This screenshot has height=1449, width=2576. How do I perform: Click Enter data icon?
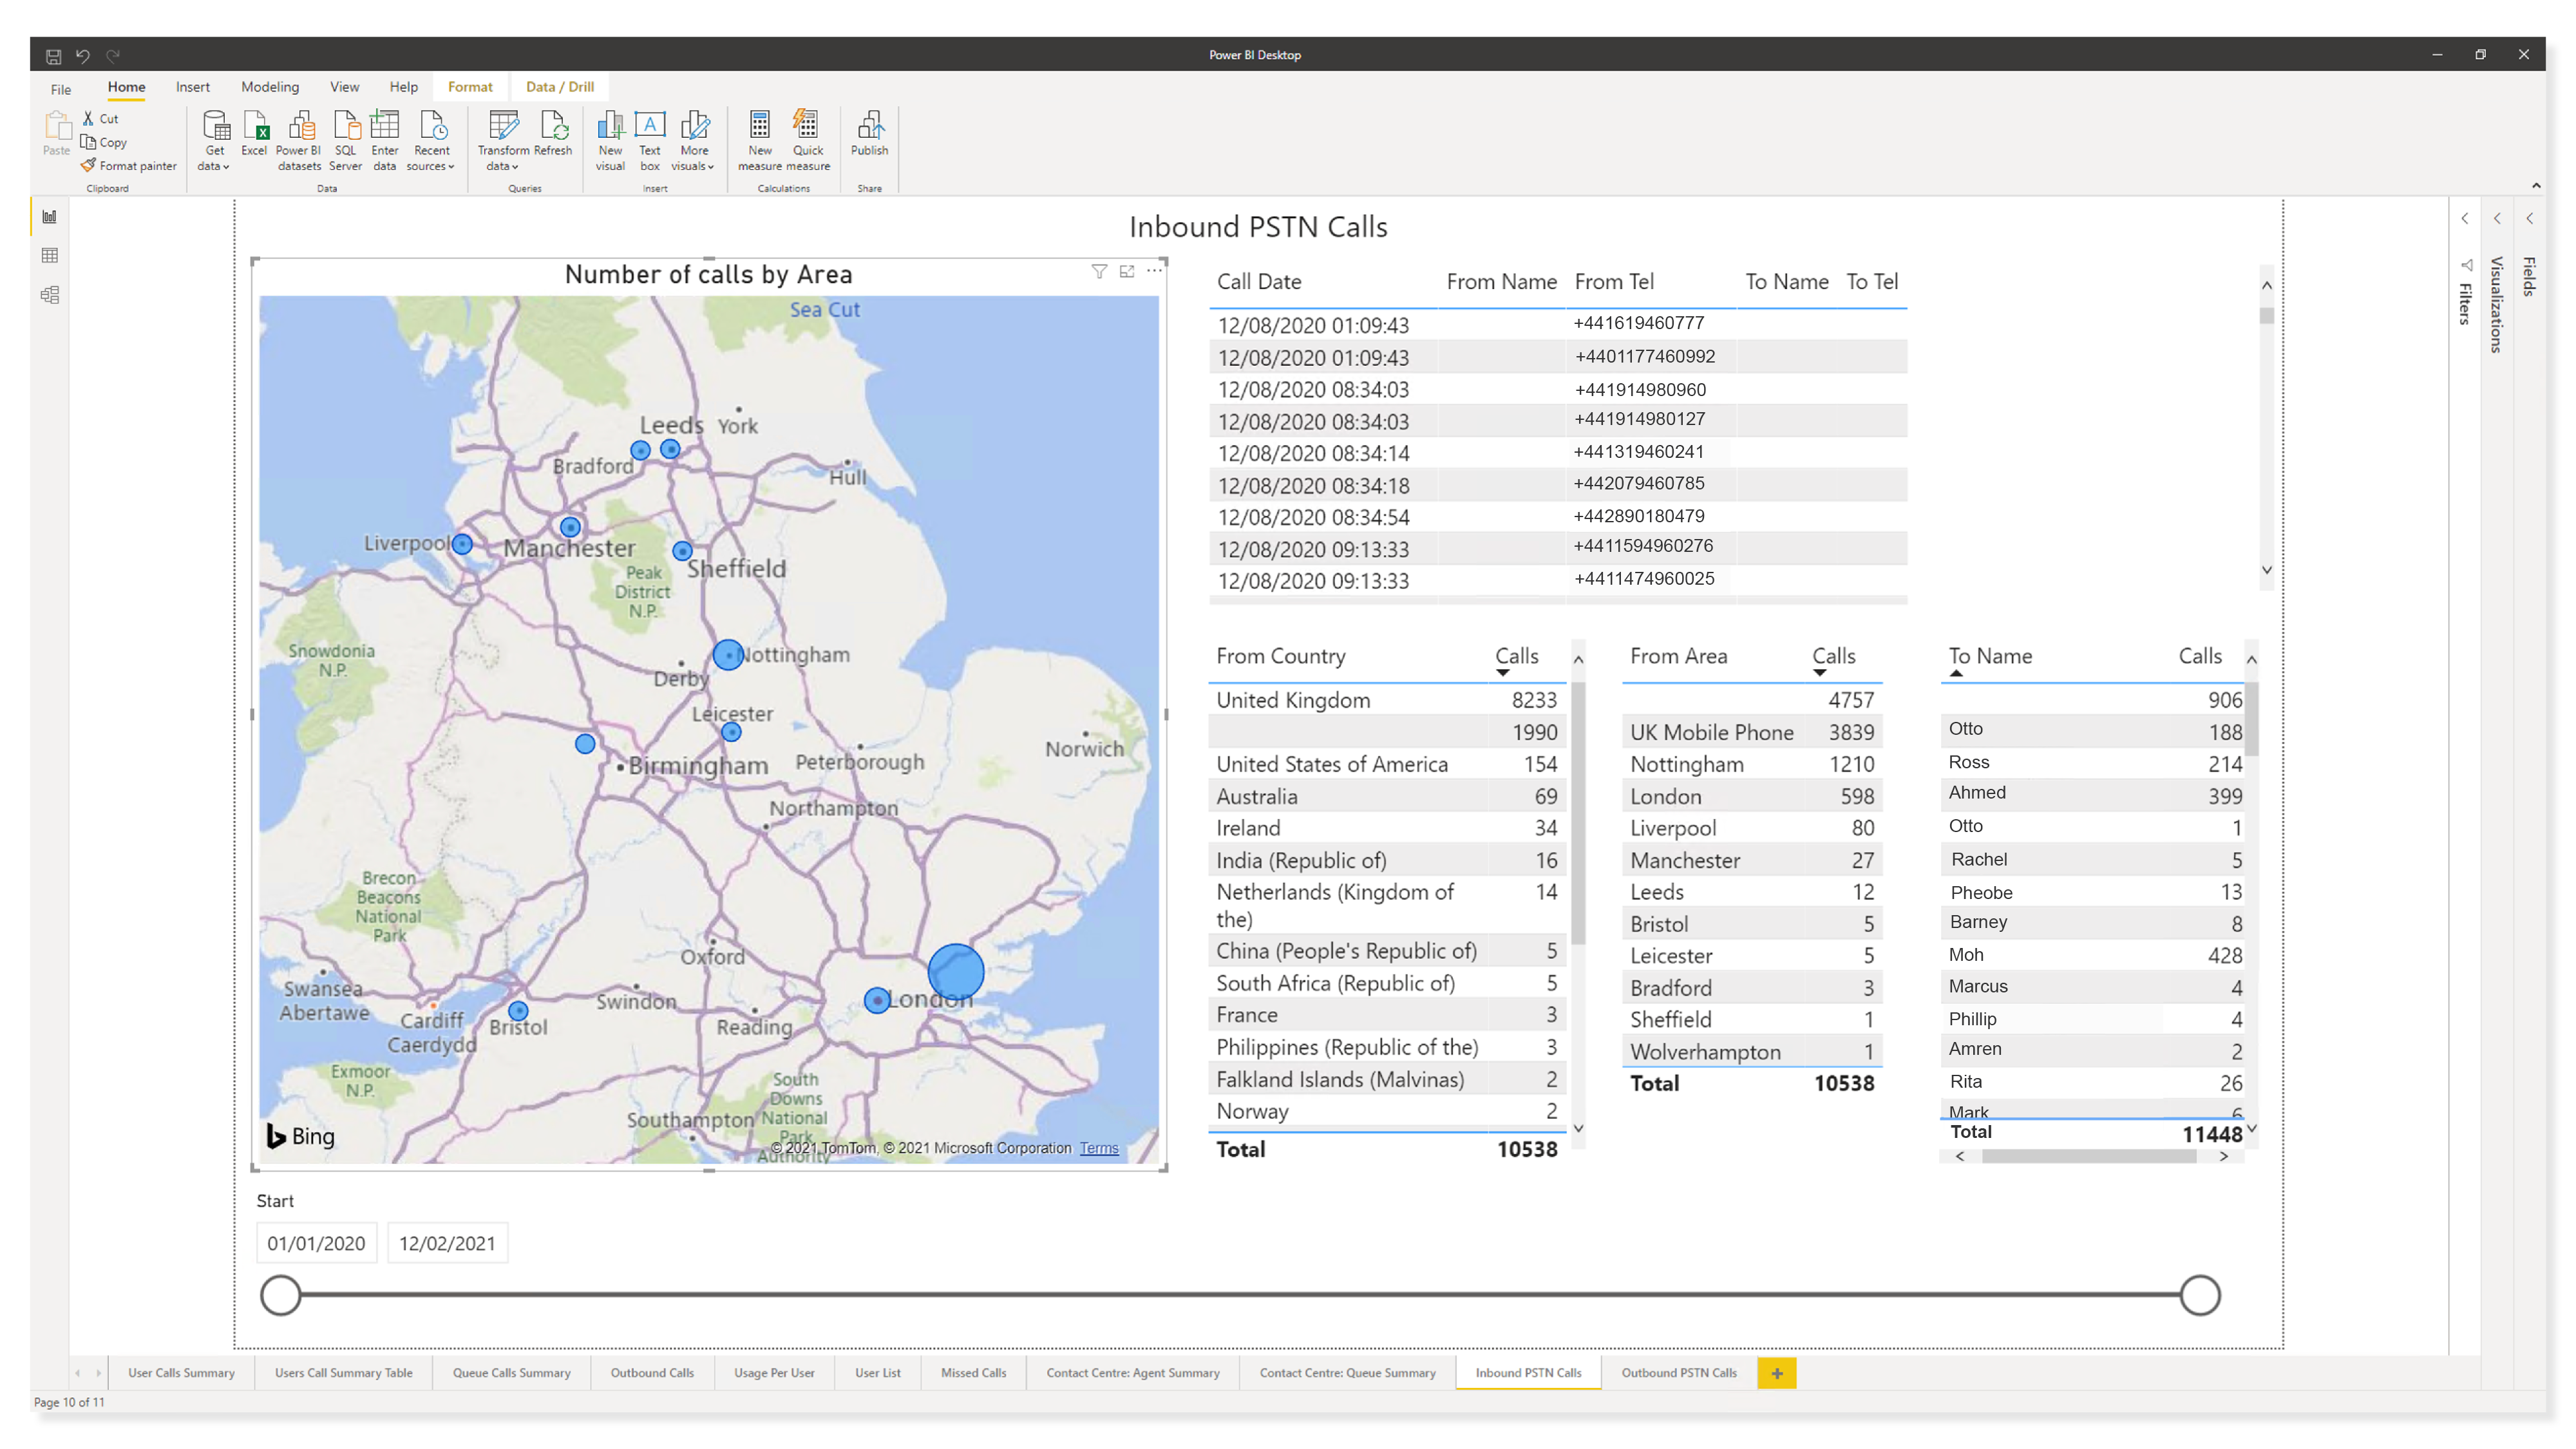click(385, 139)
